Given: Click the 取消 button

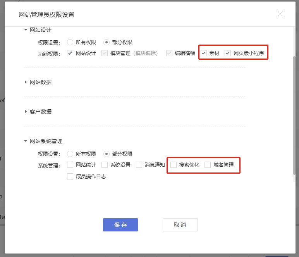Looking at the screenshot, I should (x=180, y=225).
